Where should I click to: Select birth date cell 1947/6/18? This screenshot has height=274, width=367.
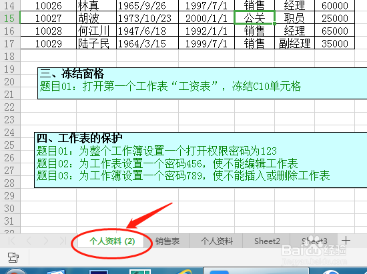point(147,31)
